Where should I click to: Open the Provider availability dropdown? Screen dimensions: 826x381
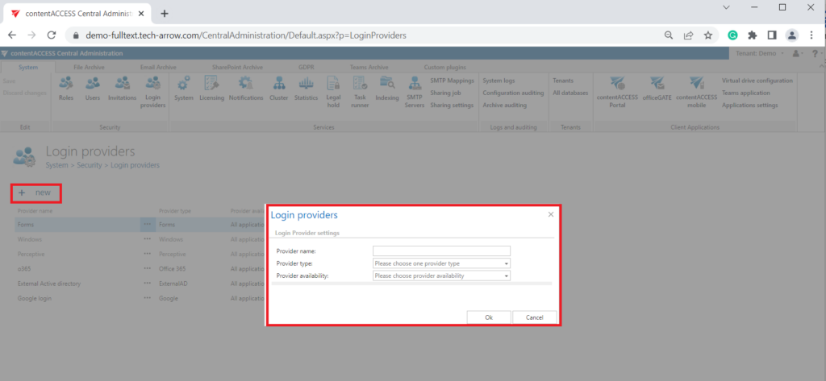(441, 275)
